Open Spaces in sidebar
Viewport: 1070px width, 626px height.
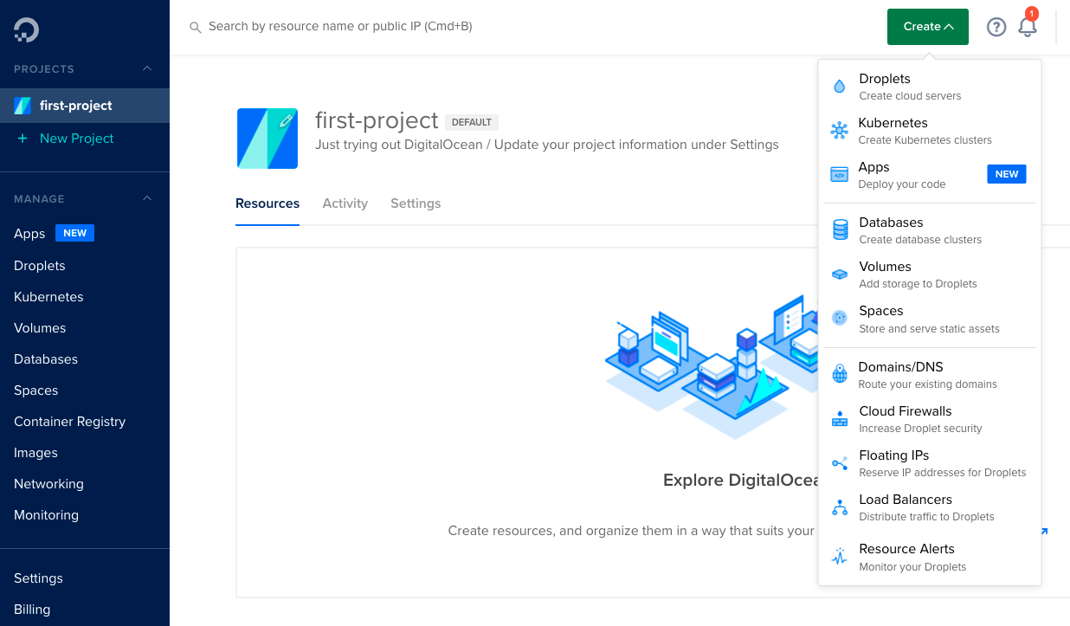coord(36,390)
